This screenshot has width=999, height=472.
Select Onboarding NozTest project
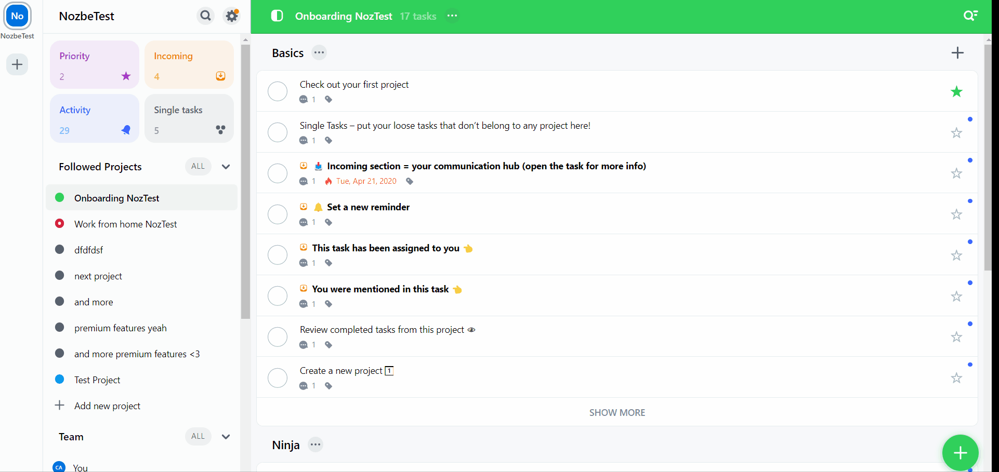point(141,198)
